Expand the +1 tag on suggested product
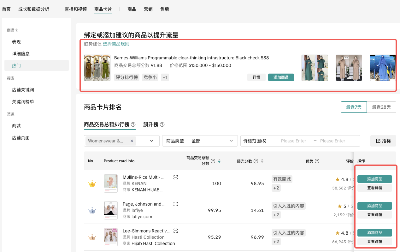400x252 pixels. (x=165, y=77)
